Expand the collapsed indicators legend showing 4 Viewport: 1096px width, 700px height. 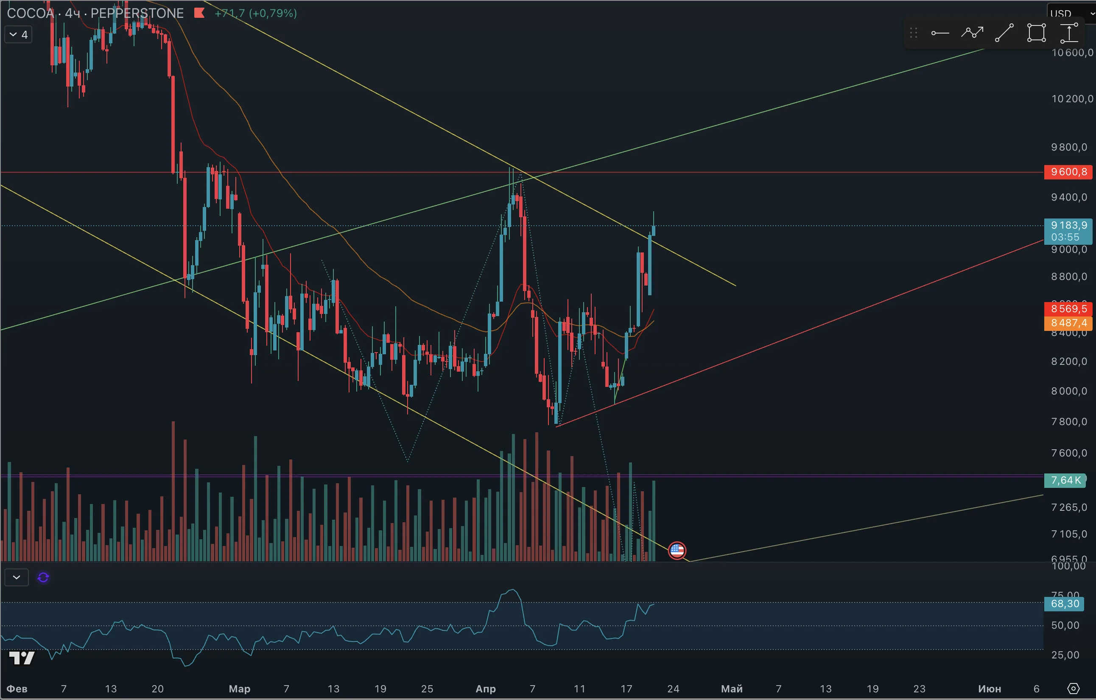(18, 35)
